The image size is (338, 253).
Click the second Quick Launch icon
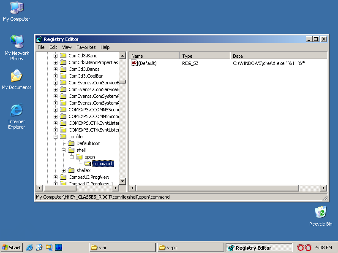(x=39, y=248)
